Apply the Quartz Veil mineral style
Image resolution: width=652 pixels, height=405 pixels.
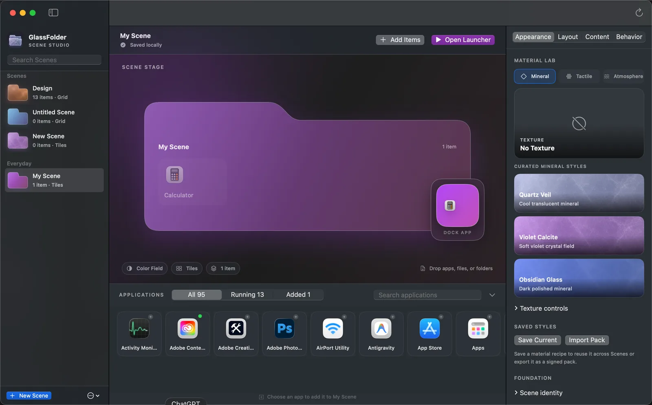(579, 193)
